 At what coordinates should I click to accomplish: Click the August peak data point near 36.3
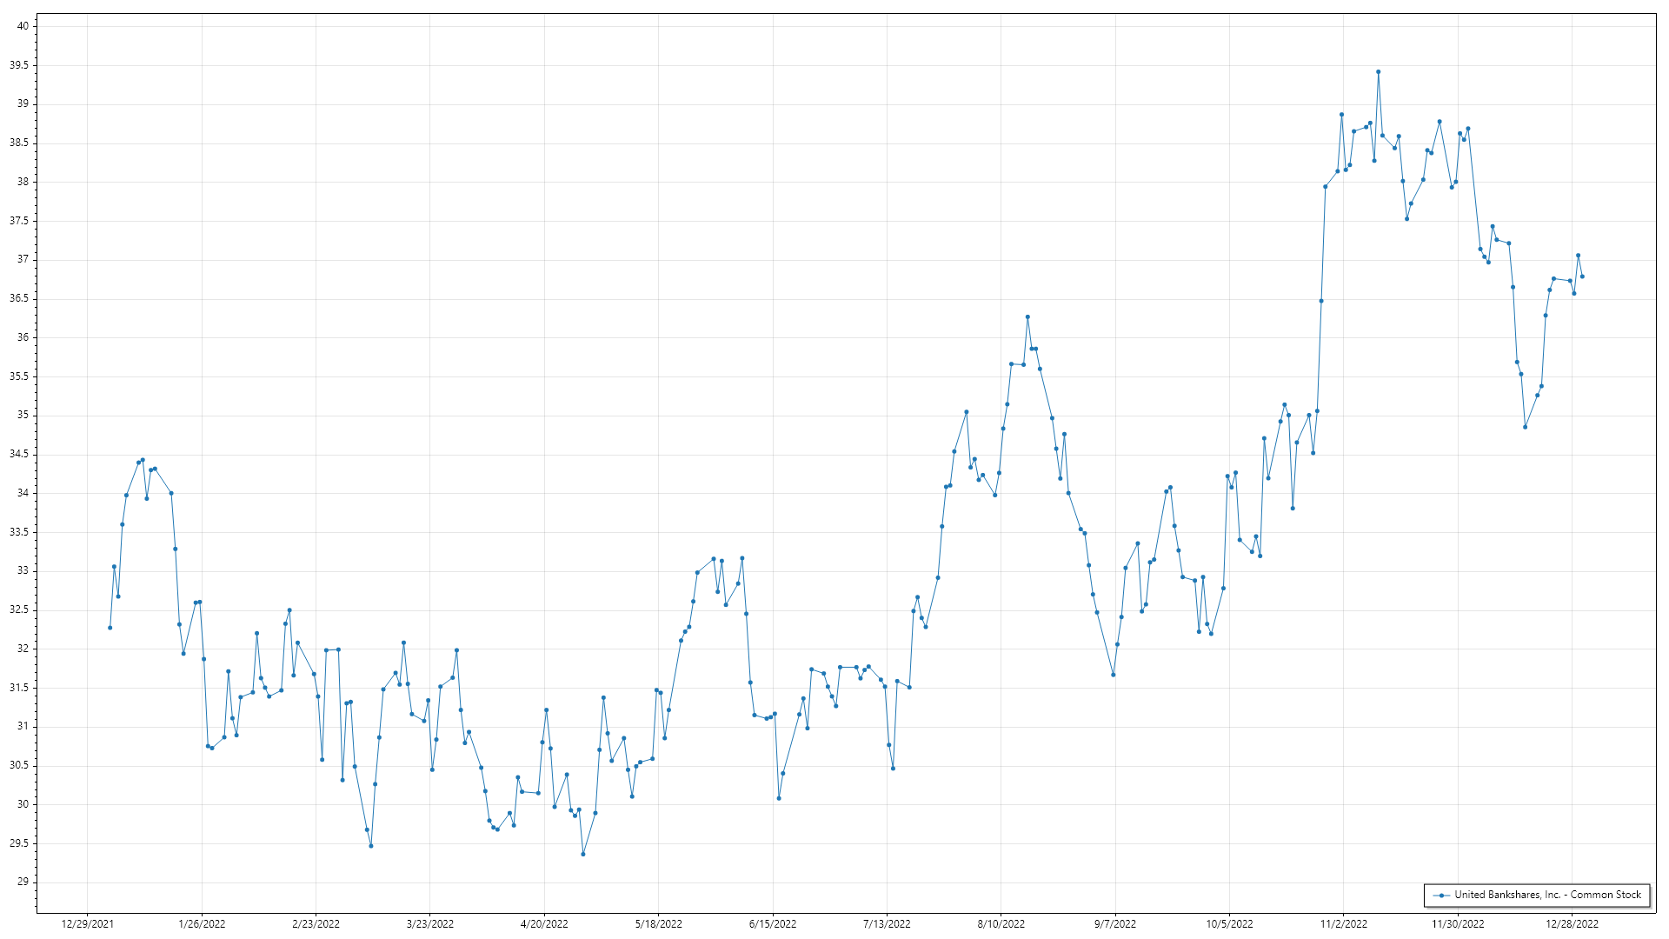click(1027, 317)
